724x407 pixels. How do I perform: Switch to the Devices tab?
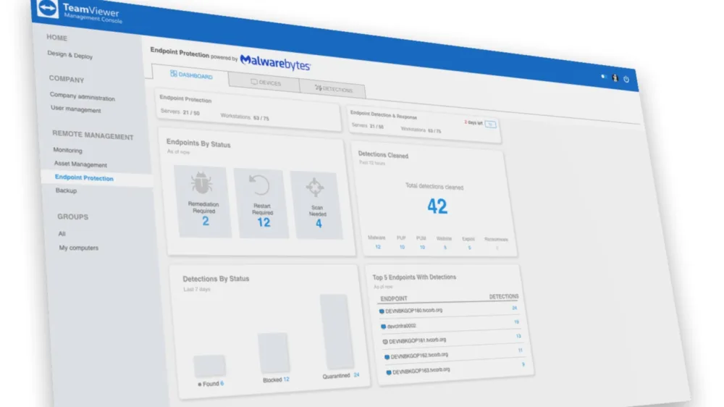pyautogui.click(x=265, y=83)
